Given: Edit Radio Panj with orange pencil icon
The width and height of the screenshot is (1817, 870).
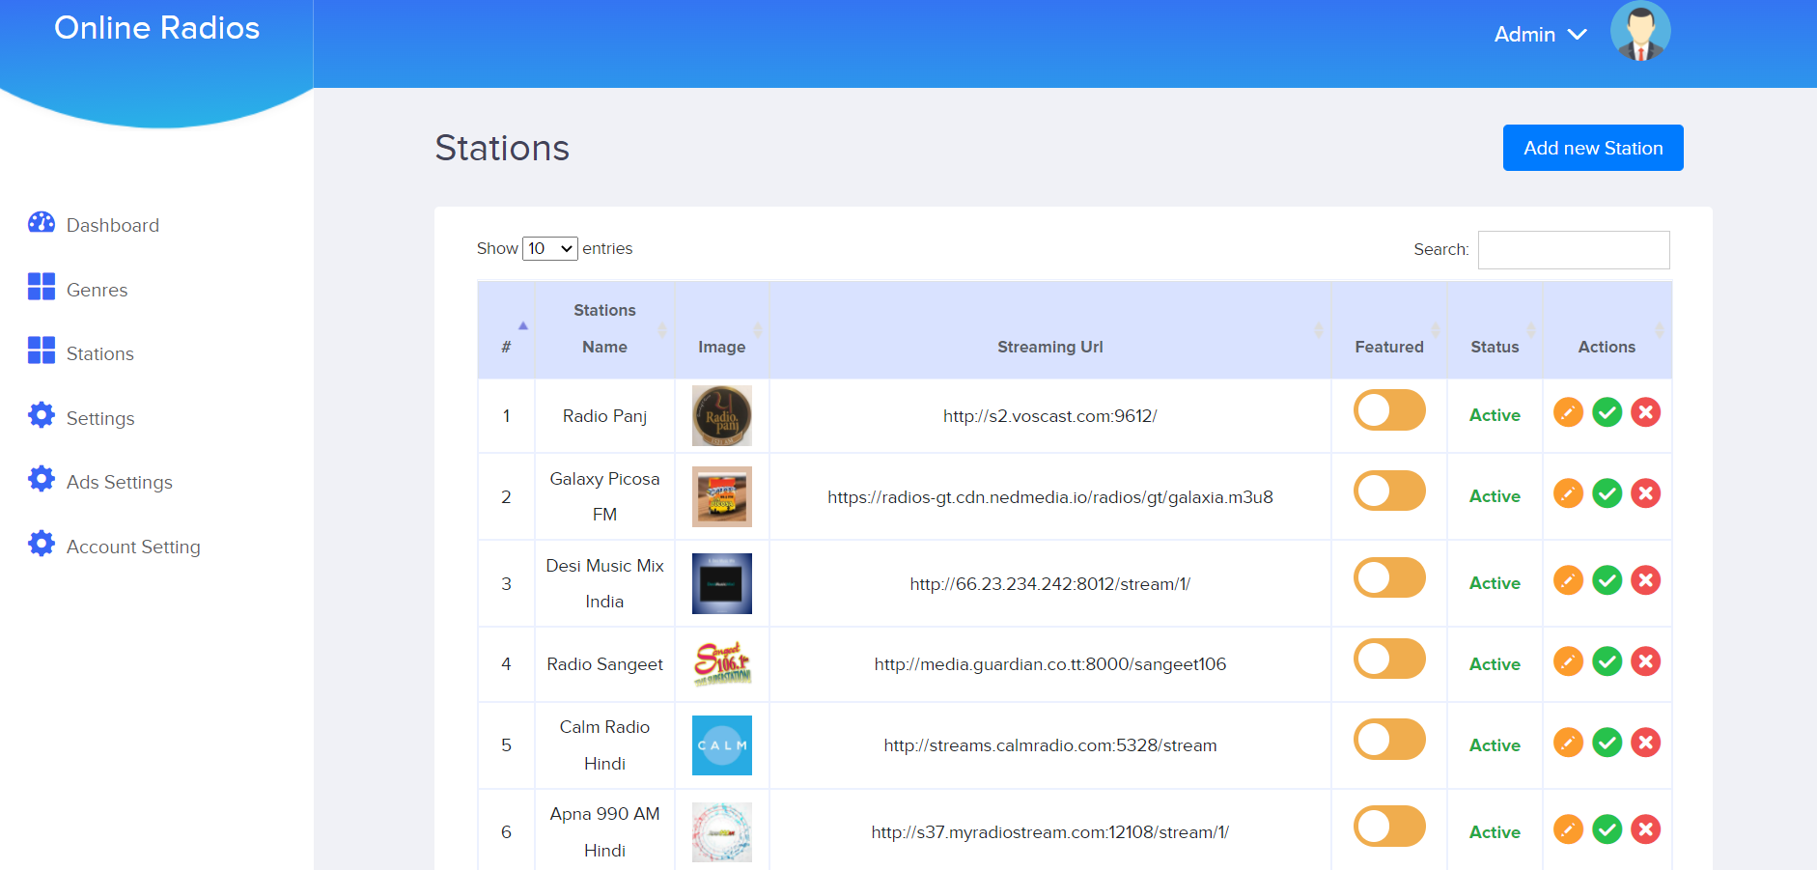Looking at the screenshot, I should (1568, 412).
